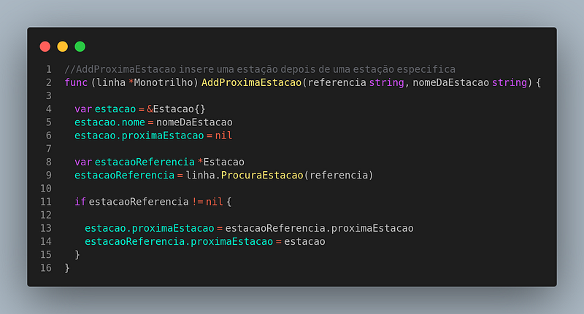Image resolution: width=584 pixels, height=314 pixels.
Task: Click the closing brace on line 16
Action: 67,268
